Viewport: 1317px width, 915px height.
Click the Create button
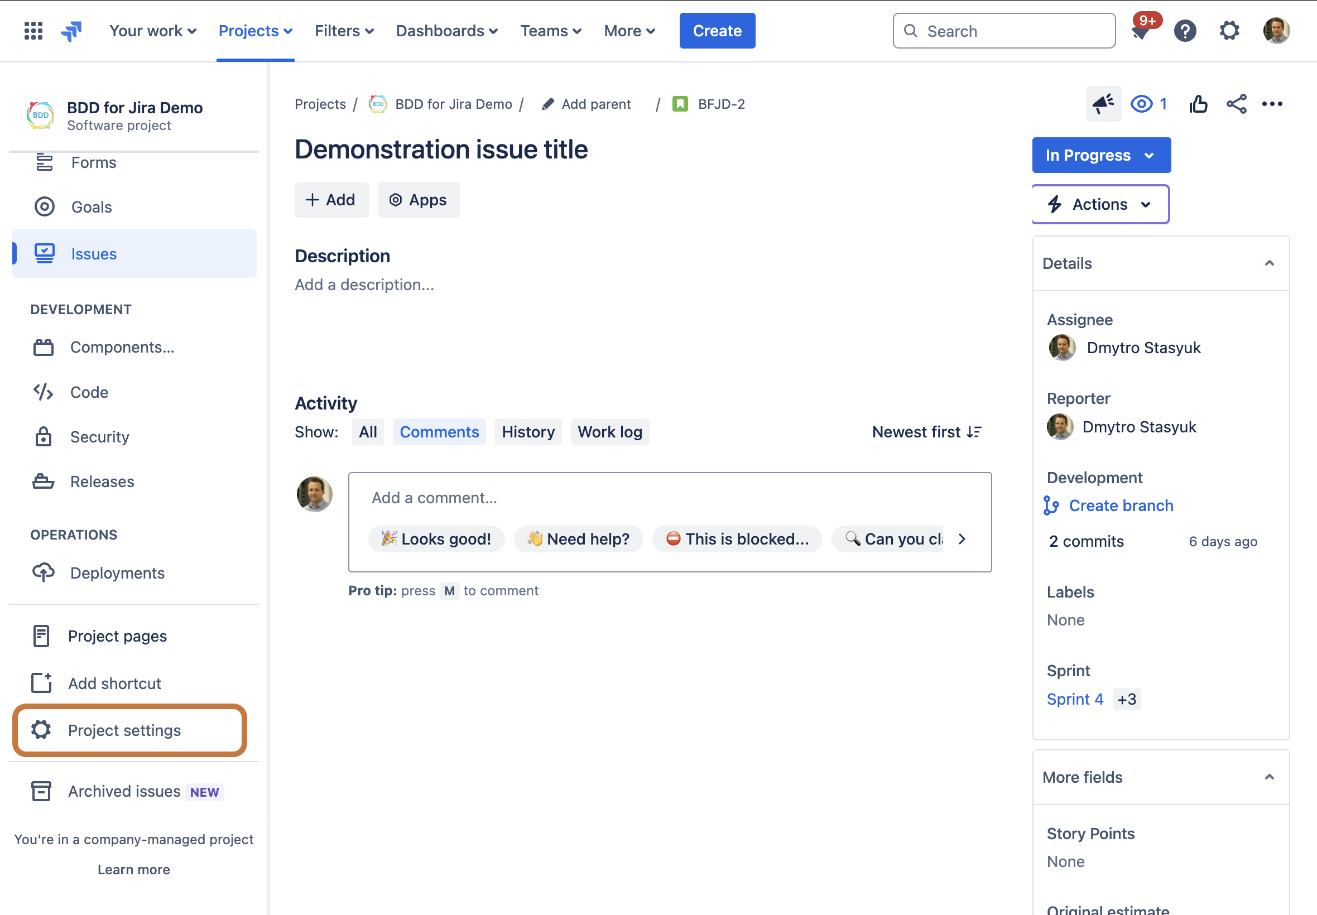(x=717, y=30)
